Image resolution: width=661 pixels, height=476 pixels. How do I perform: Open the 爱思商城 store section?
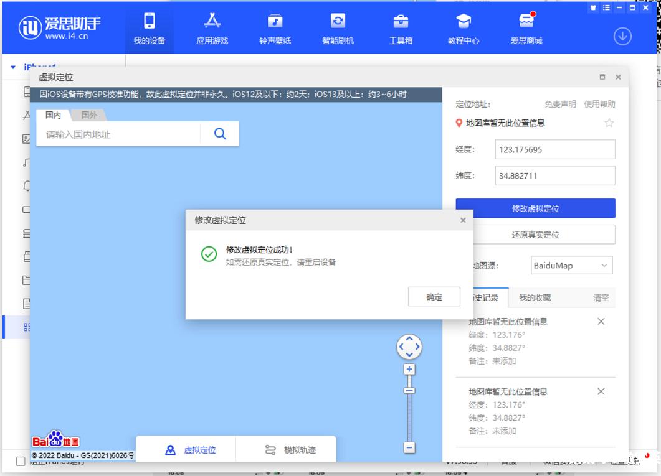point(526,28)
